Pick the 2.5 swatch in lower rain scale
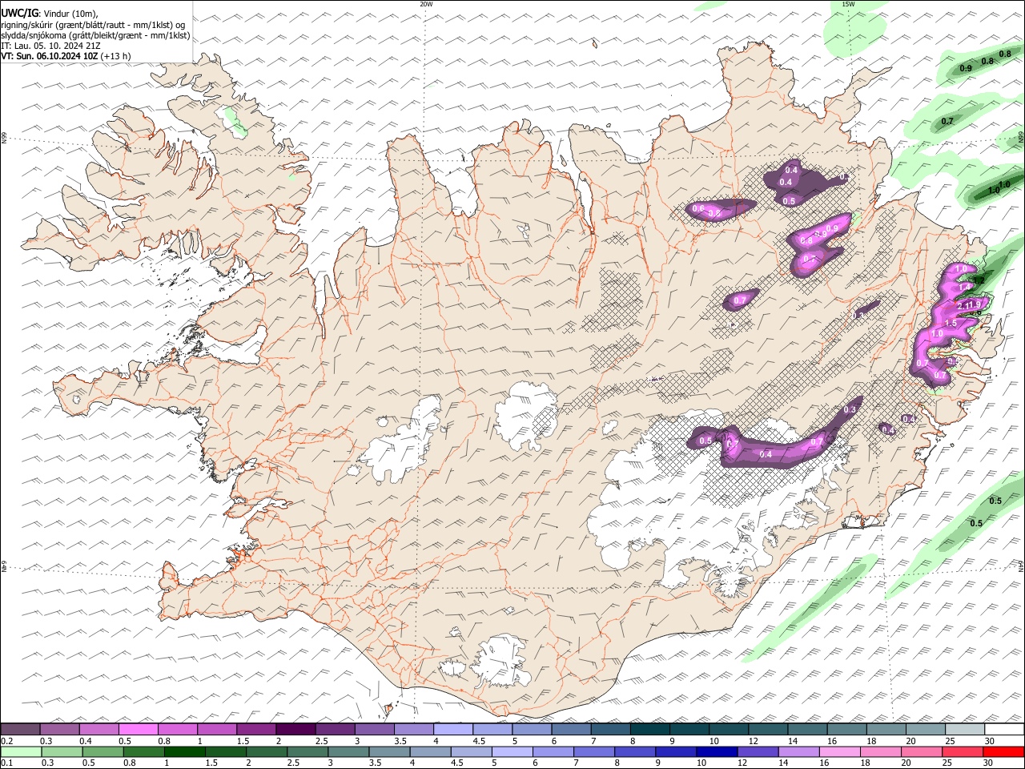 coord(307,751)
